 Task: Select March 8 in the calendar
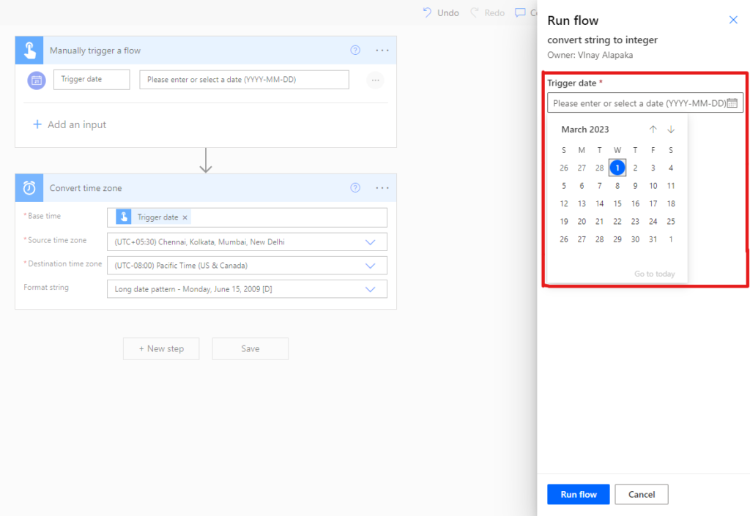point(617,186)
